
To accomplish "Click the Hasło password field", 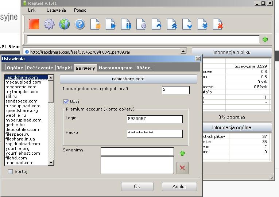I will click(x=155, y=134).
